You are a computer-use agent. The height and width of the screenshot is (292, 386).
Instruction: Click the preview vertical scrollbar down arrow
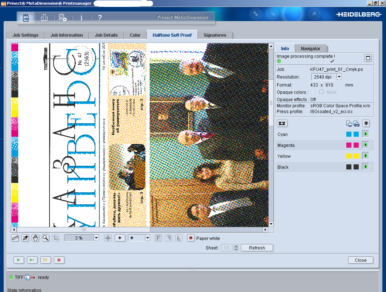point(271,224)
